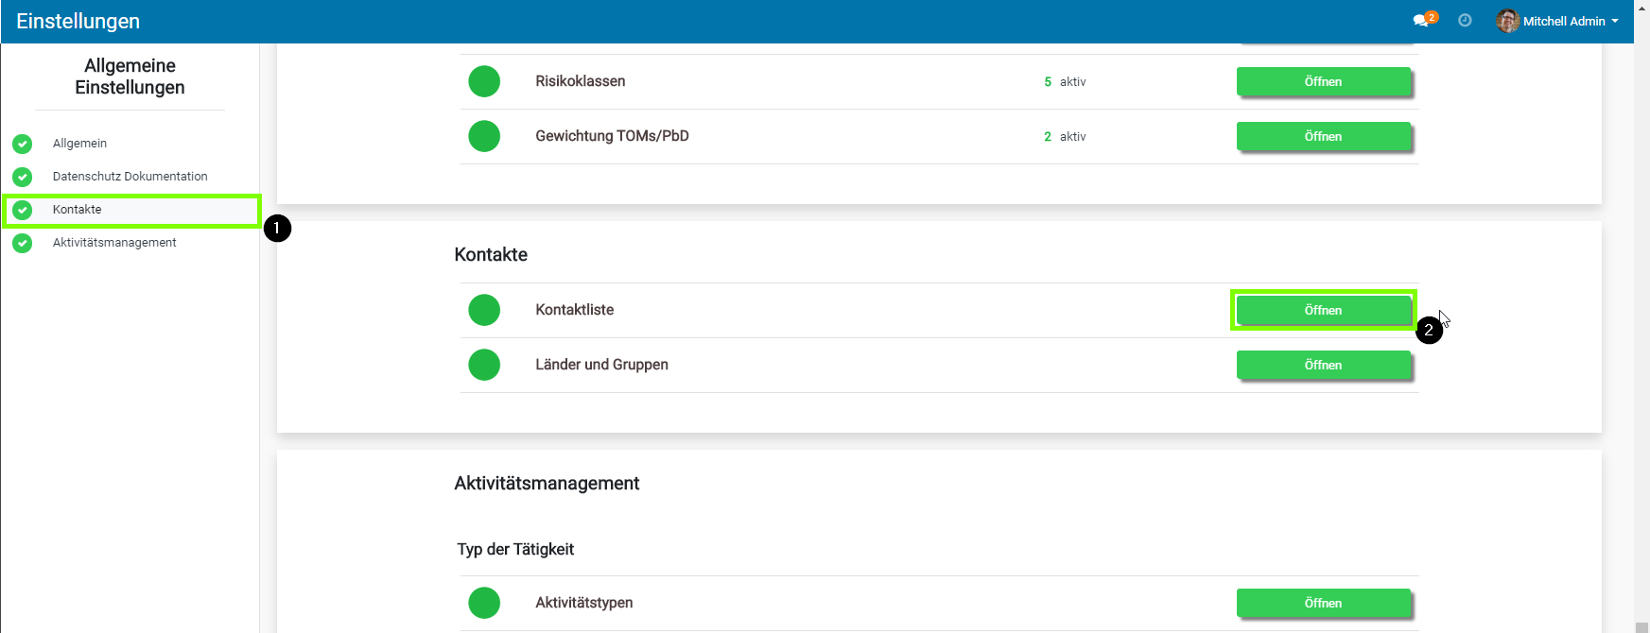Click green check icon beside Allgemein
The image size is (1650, 633).
tap(23, 144)
